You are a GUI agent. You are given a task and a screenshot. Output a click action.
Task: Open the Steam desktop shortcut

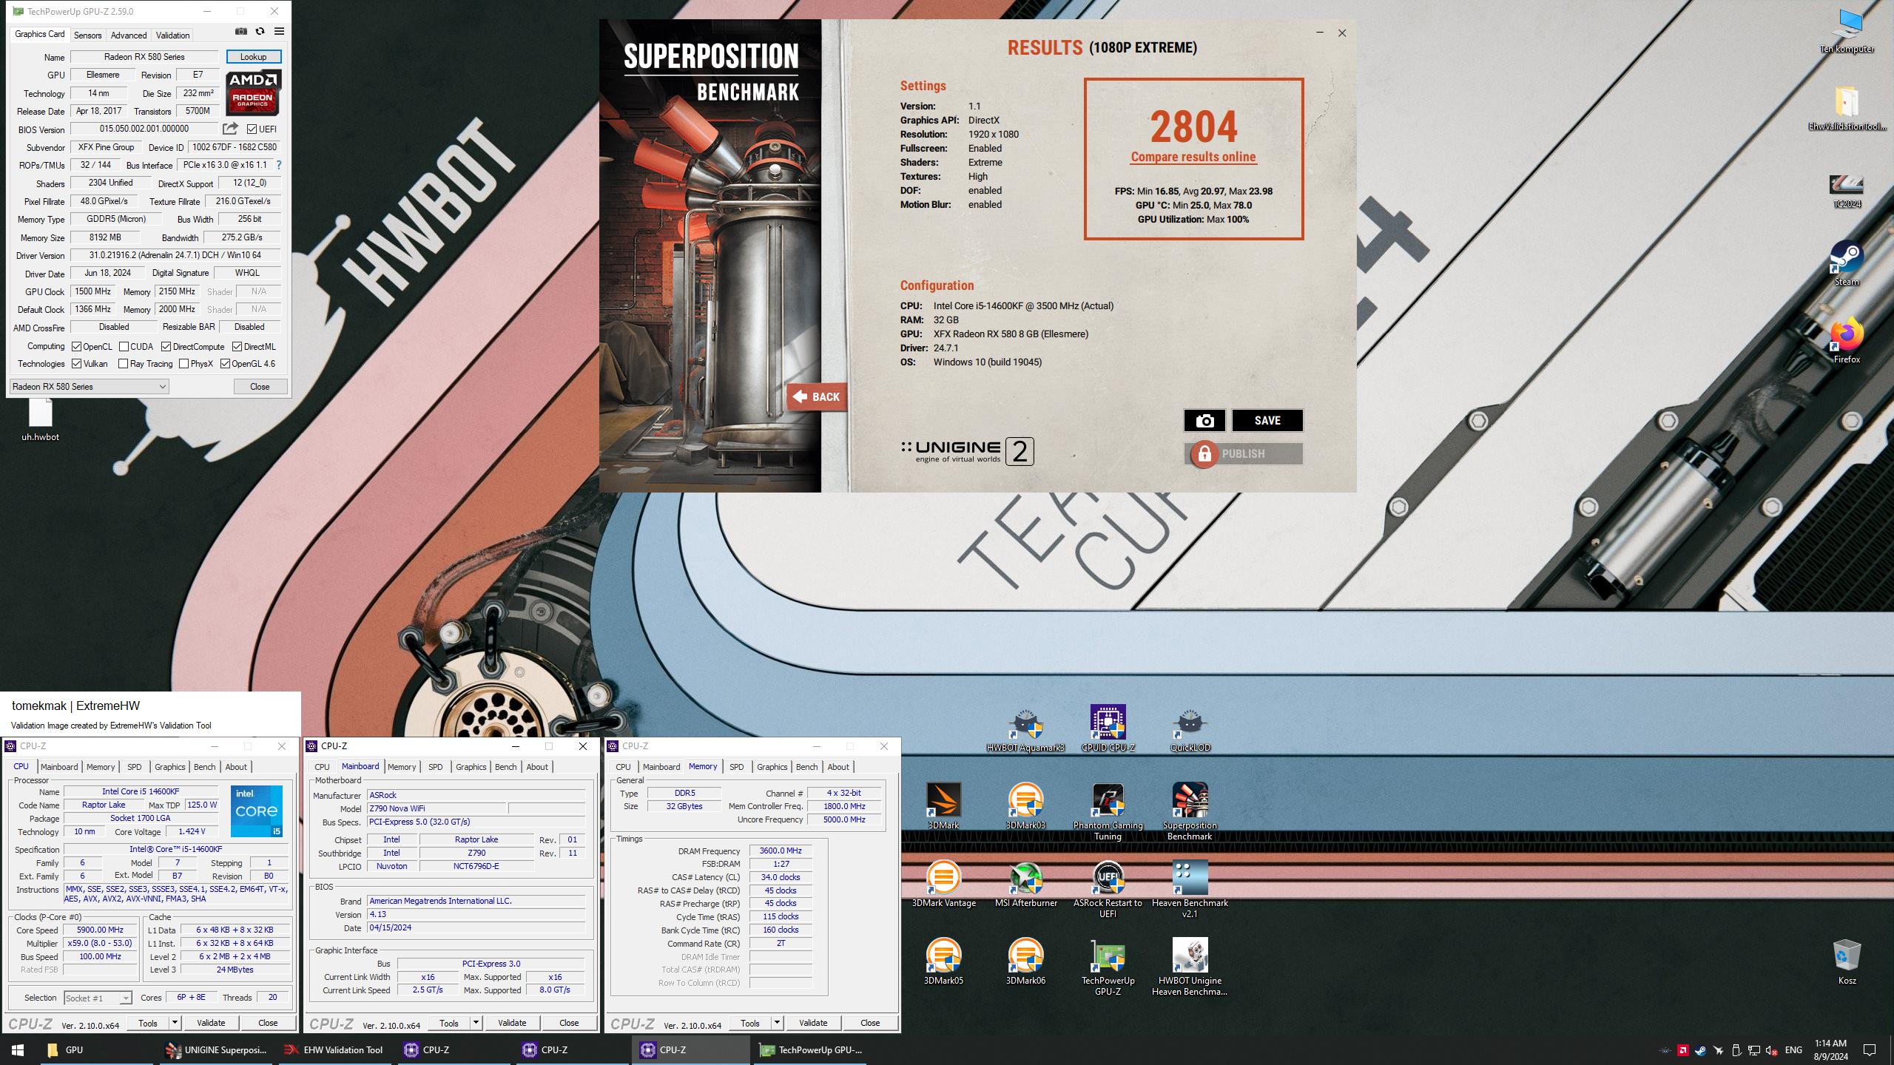[1847, 263]
